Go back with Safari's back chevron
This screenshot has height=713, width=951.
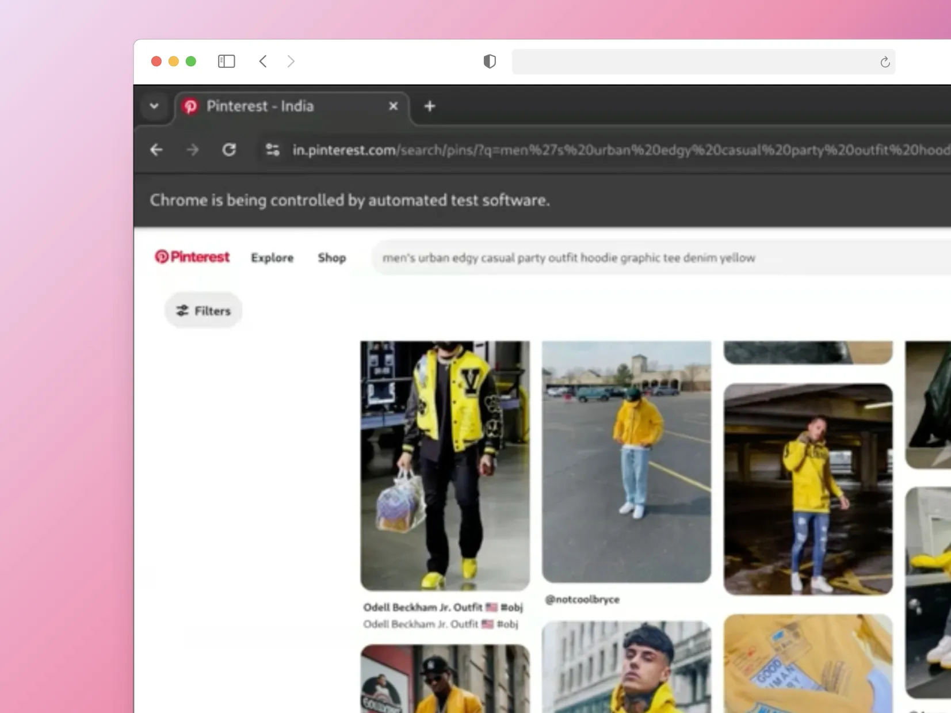(x=263, y=61)
